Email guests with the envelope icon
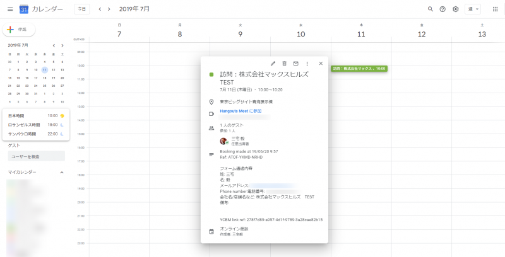This screenshot has height=257, width=505. click(x=295, y=64)
